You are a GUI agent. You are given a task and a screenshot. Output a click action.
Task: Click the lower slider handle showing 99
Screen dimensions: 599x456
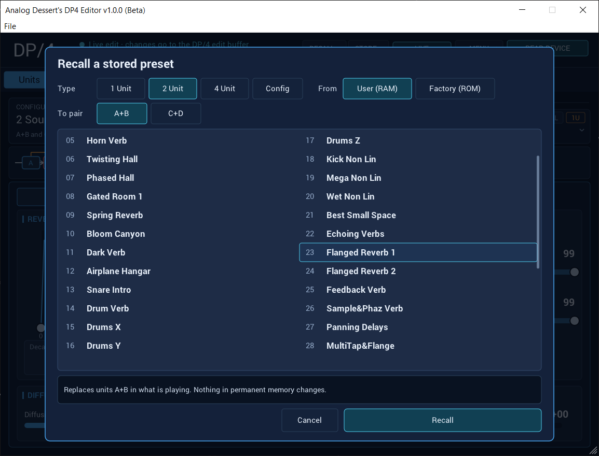[574, 321]
